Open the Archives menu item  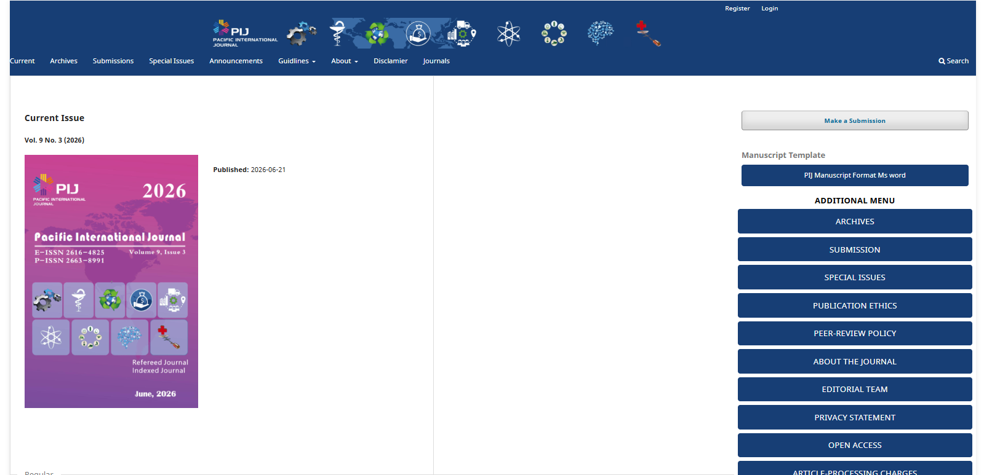63,61
